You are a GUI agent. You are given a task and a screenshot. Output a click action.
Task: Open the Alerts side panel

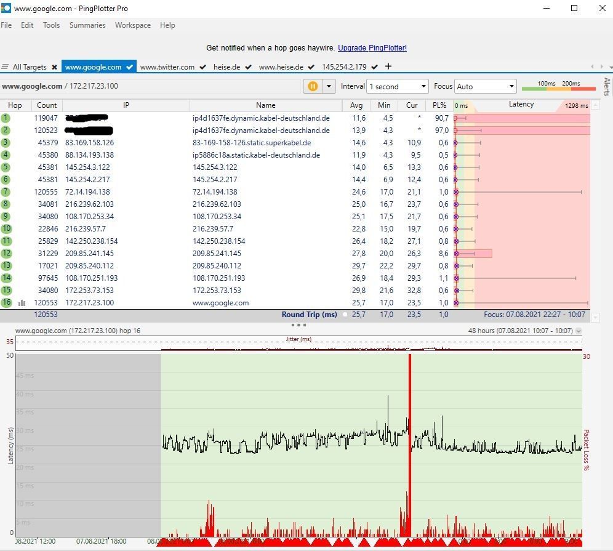pyautogui.click(x=607, y=87)
